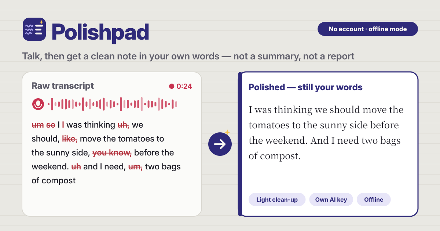Toggle the Own AI key chip
440x231 pixels.
coord(331,200)
